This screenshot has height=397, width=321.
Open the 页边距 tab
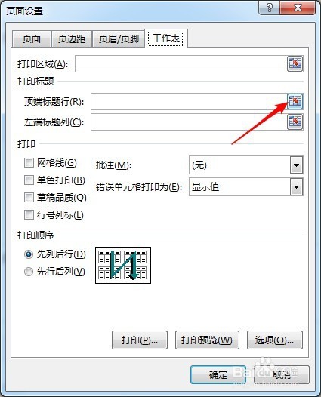[x=72, y=38]
